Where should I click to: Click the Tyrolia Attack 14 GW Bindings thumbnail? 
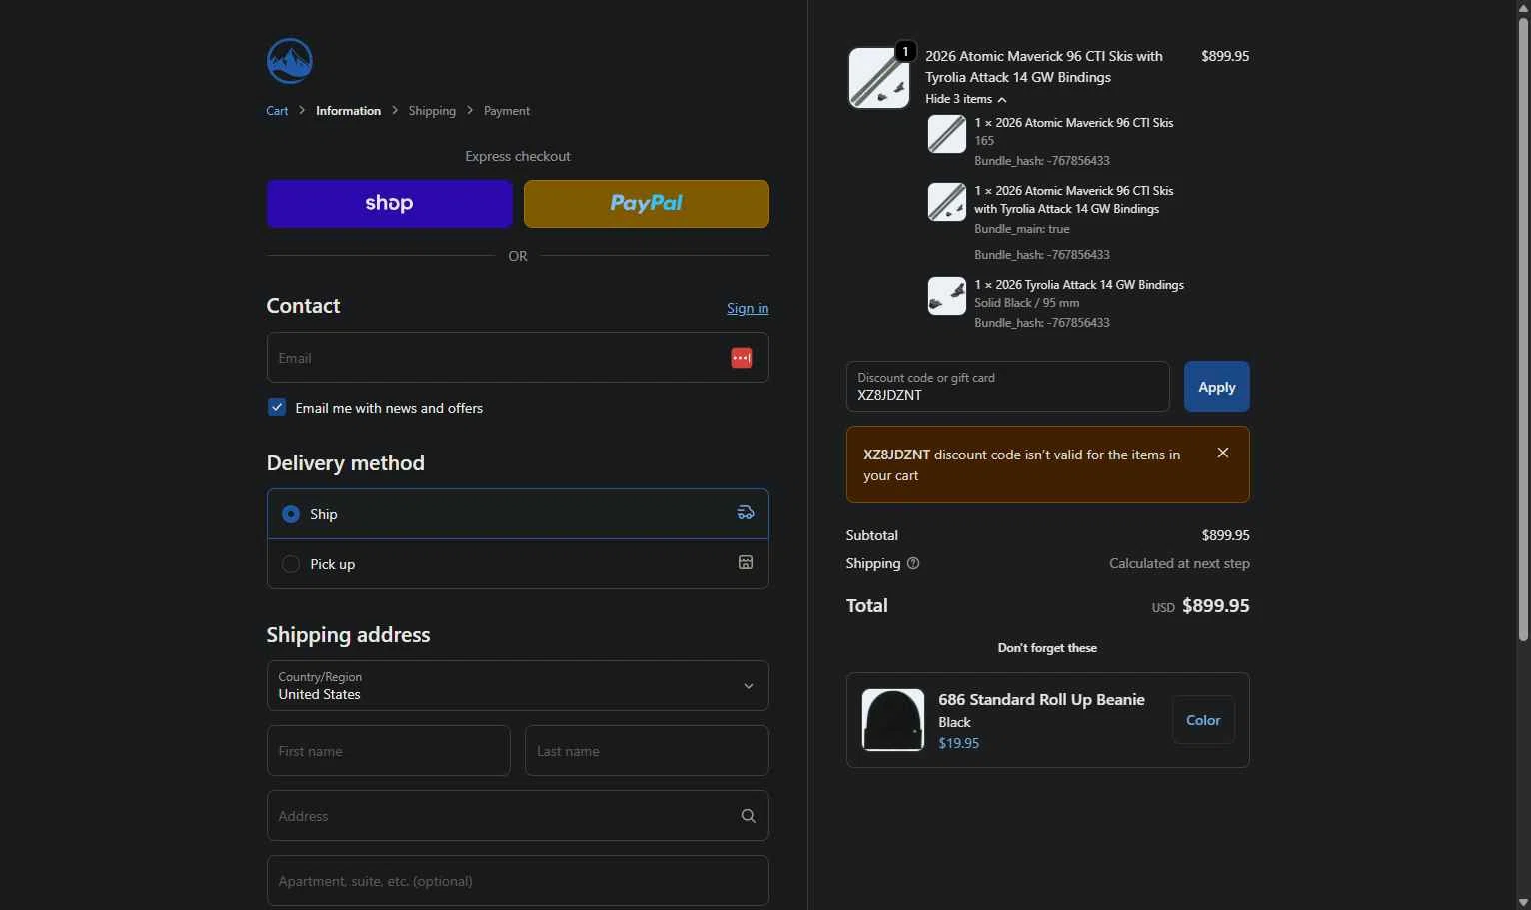pyautogui.click(x=947, y=296)
